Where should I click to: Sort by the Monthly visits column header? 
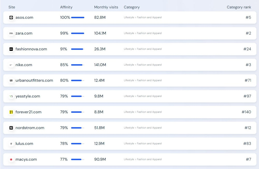106,7
